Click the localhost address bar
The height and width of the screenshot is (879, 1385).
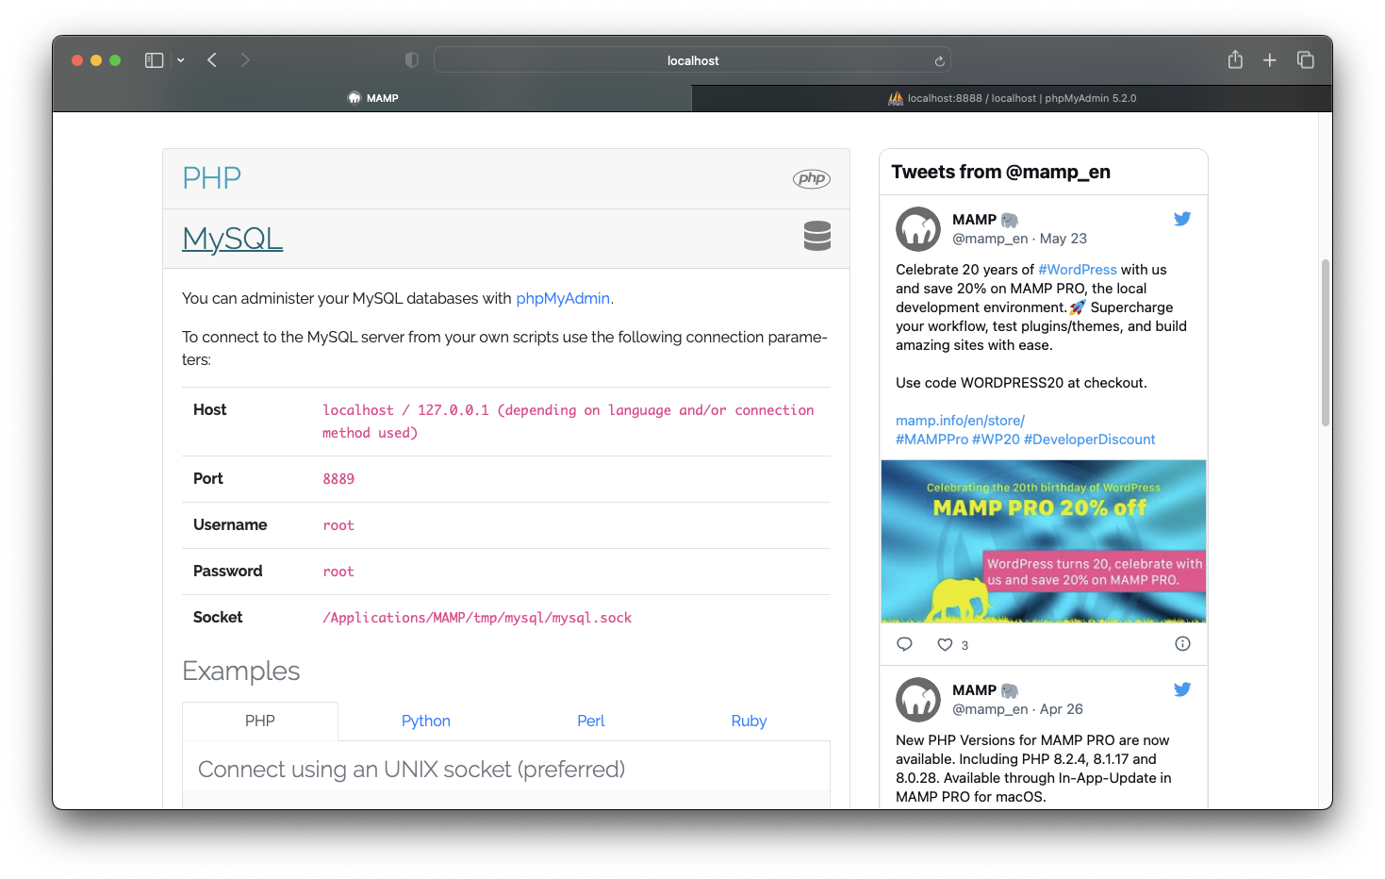tap(692, 60)
